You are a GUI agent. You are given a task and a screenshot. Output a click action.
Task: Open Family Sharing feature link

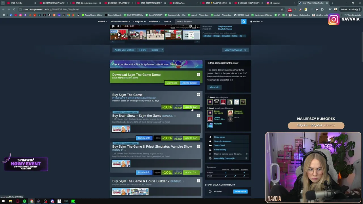pyautogui.click(x=220, y=150)
